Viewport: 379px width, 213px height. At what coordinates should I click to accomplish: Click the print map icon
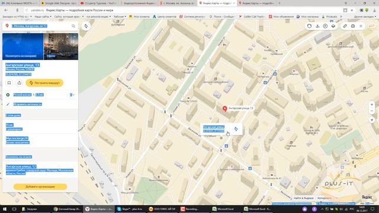[x=353, y=26]
